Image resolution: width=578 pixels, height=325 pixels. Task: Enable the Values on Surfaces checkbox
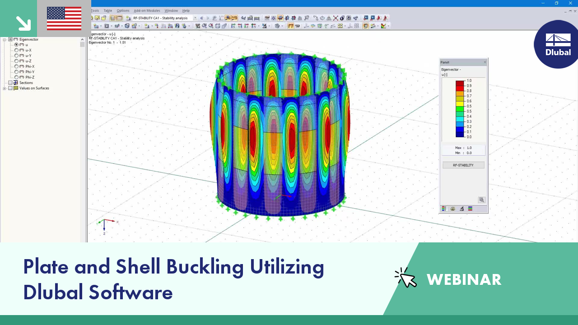point(10,88)
